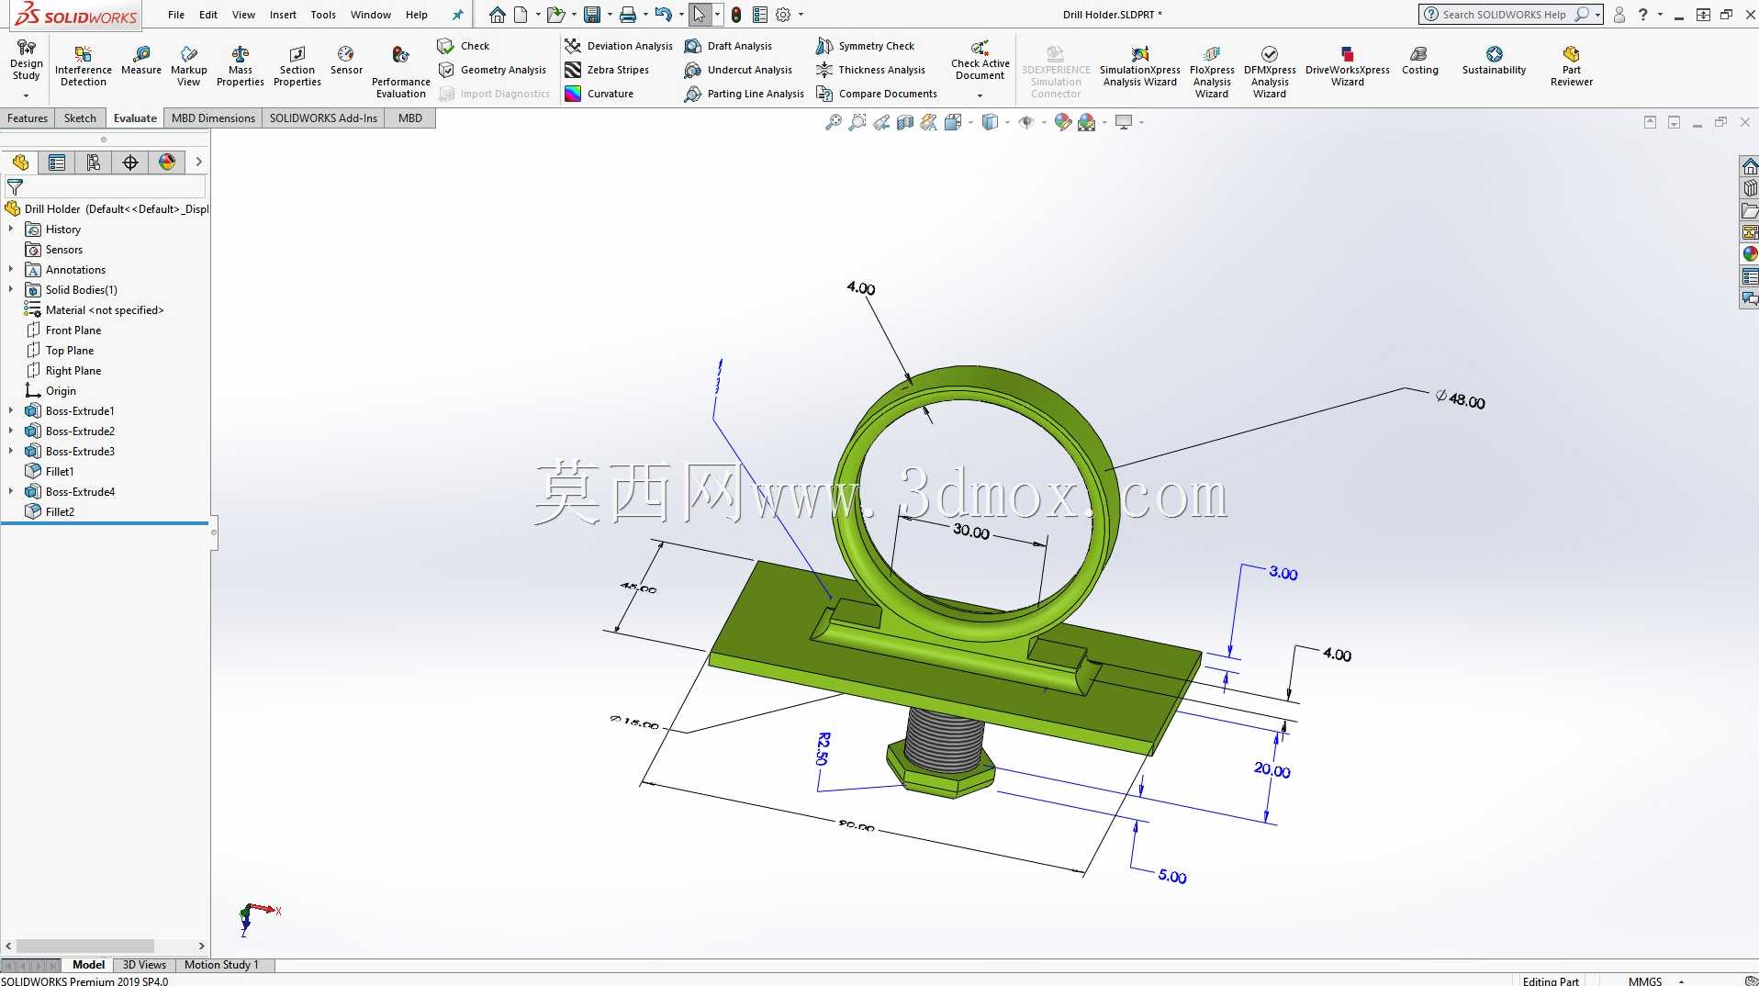
Task: Open Mass Properties
Action: point(240,66)
